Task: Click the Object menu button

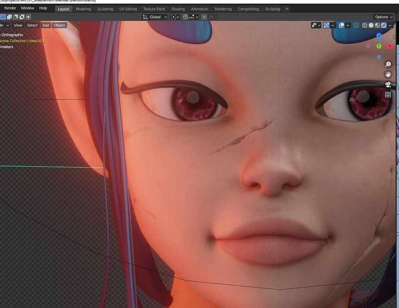Action: 59,25
